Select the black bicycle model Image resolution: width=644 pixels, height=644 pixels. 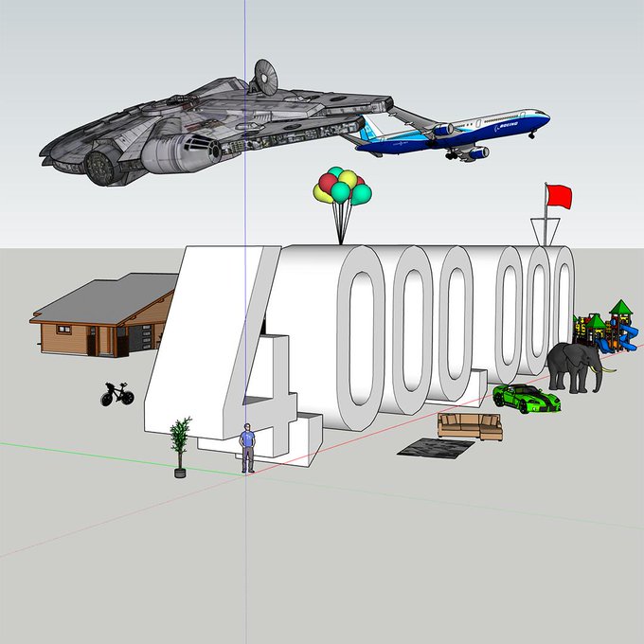tap(117, 394)
